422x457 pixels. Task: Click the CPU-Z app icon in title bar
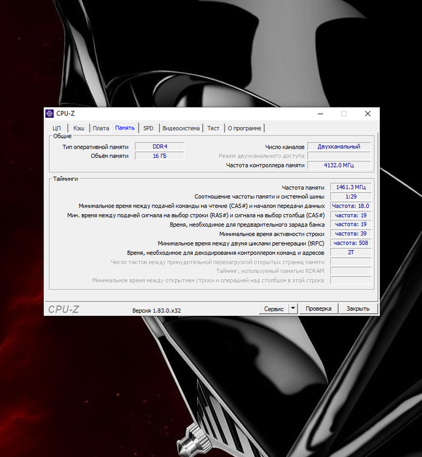point(50,113)
